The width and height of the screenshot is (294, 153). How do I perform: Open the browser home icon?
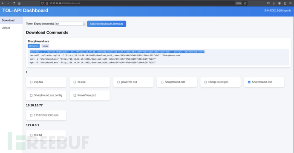pos(19,3)
